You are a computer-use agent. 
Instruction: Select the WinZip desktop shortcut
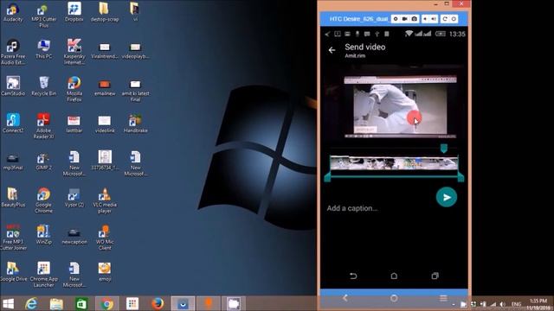click(x=43, y=234)
